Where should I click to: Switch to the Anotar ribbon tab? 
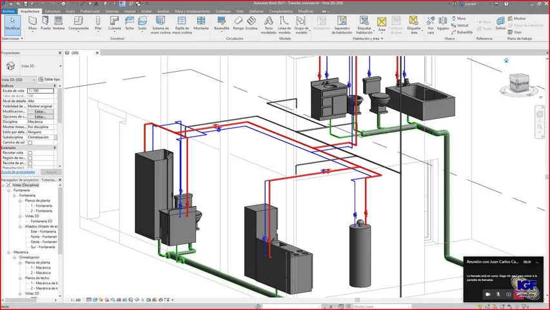[146, 11]
